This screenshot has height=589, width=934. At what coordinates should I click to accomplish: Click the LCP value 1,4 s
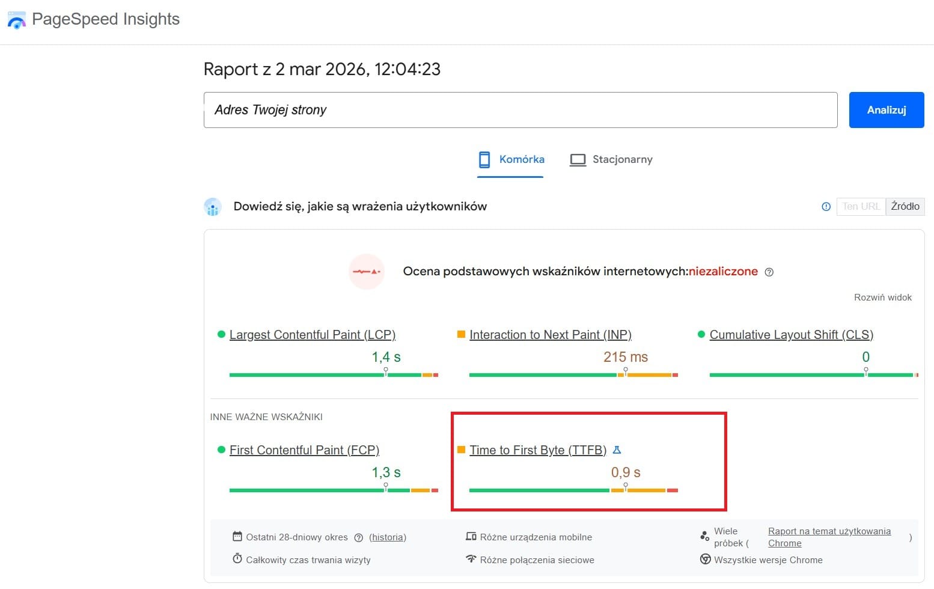point(386,357)
